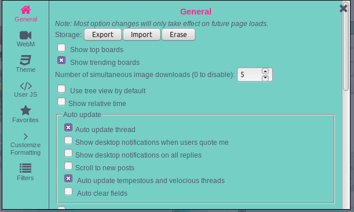
Task: Click the Export storage button
Action: [x=103, y=35]
